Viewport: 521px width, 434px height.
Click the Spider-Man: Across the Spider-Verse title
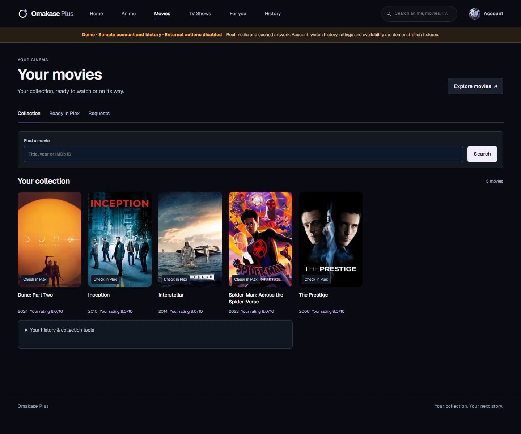[256, 298]
